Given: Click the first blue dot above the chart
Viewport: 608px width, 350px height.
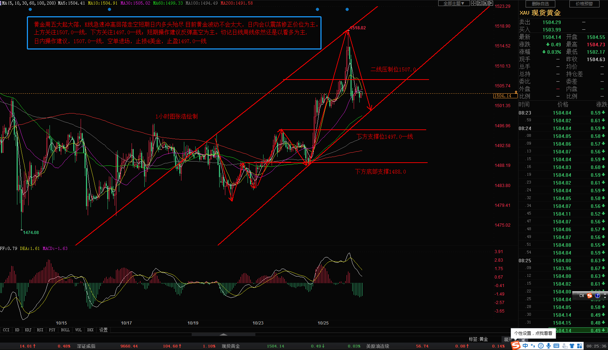Looking at the screenshot, I should pyautogui.click(x=30, y=10).
